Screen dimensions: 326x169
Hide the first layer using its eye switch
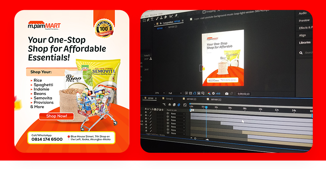[x=146, y=112]
